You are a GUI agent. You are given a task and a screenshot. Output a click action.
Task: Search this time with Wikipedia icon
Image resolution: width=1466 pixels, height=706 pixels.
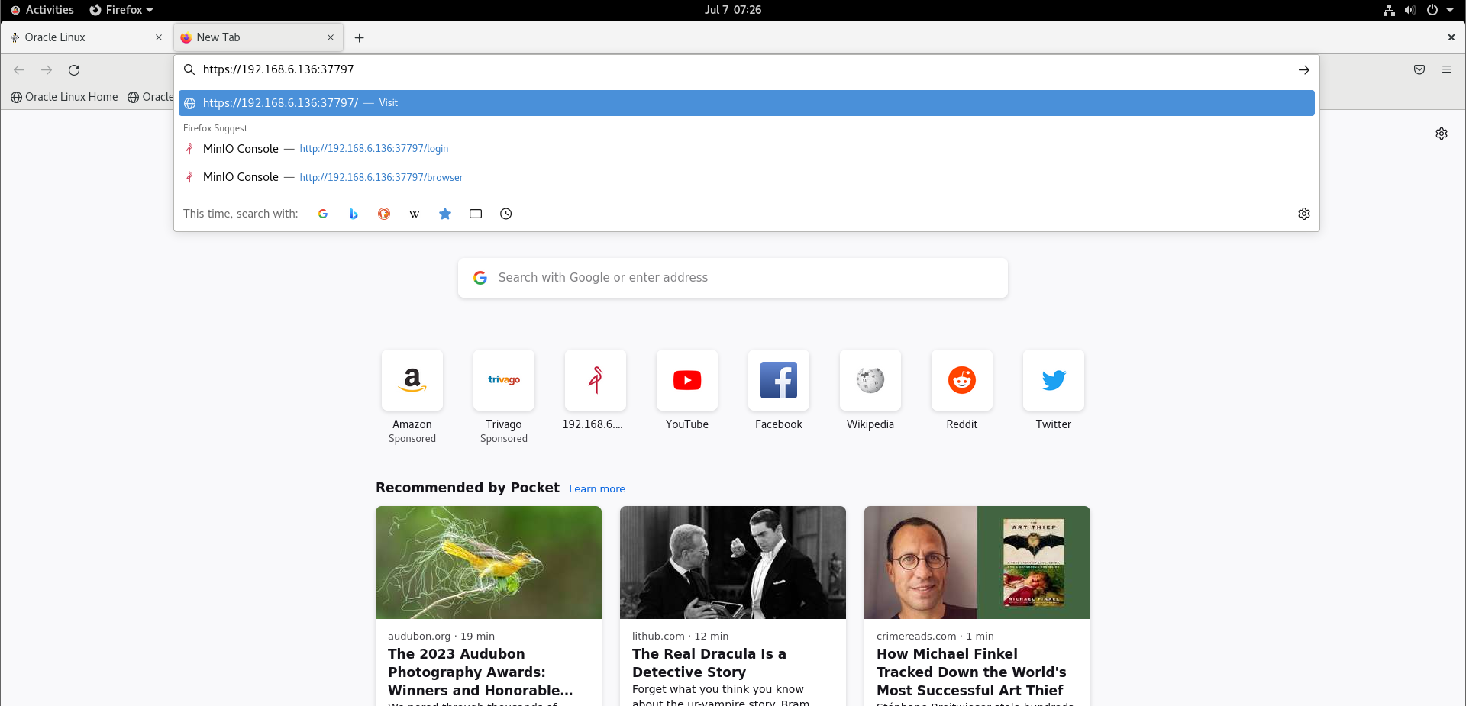pos(415,214)
